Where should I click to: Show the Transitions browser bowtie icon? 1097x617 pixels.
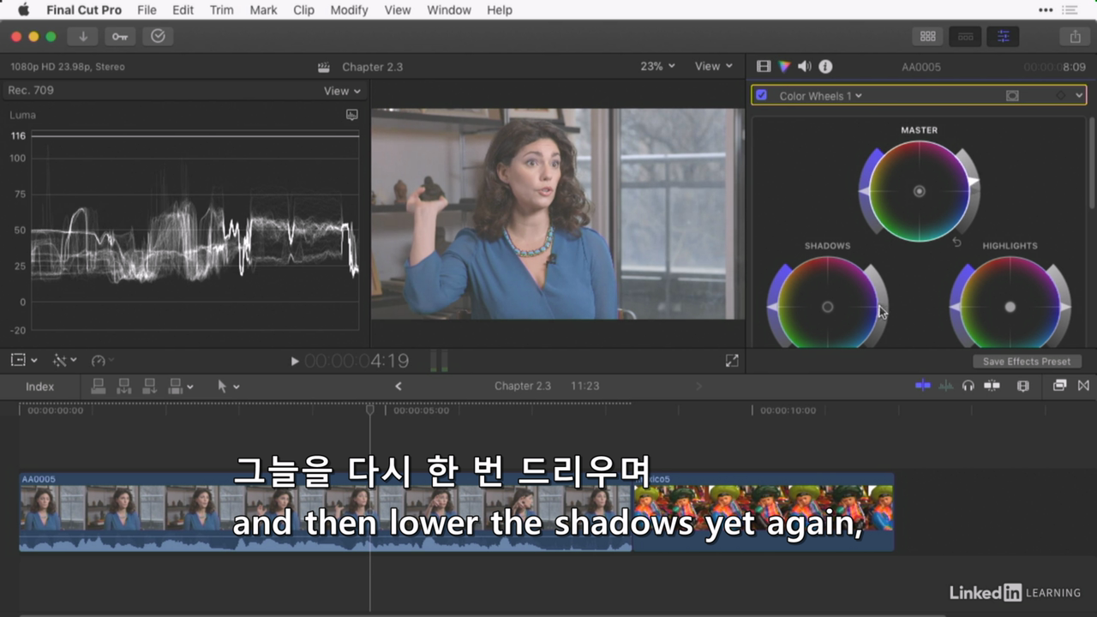[x=1083, y=386]
